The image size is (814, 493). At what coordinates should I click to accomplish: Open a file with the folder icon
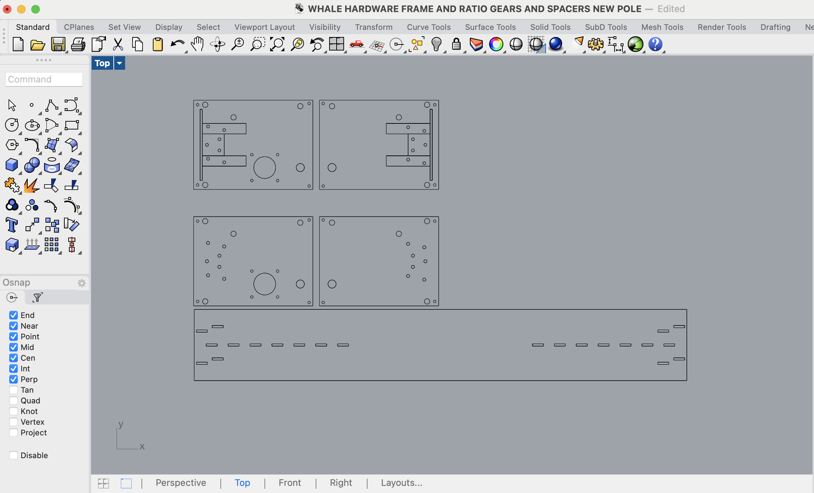coord(38,44)
